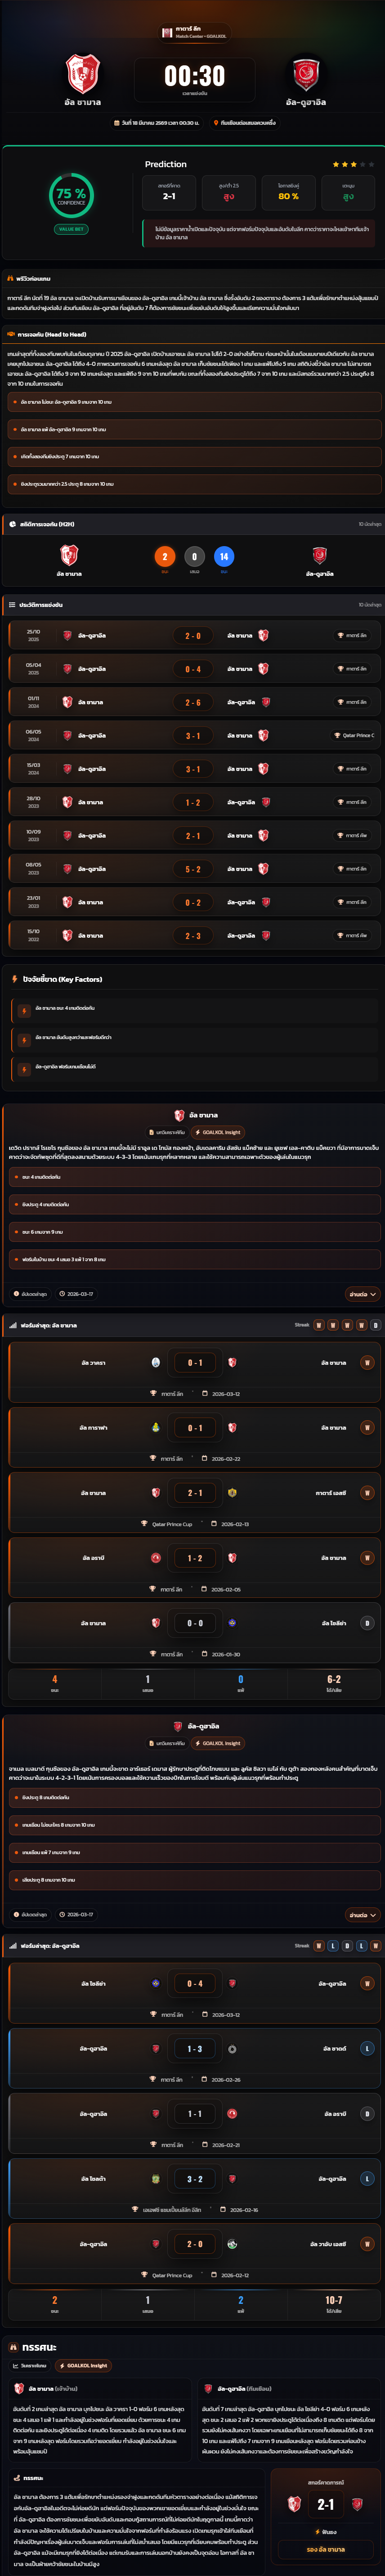Open the 06/05 Qatar Prince Cup match row
The image size is (385, 2576).
click(x=192, y=735)
